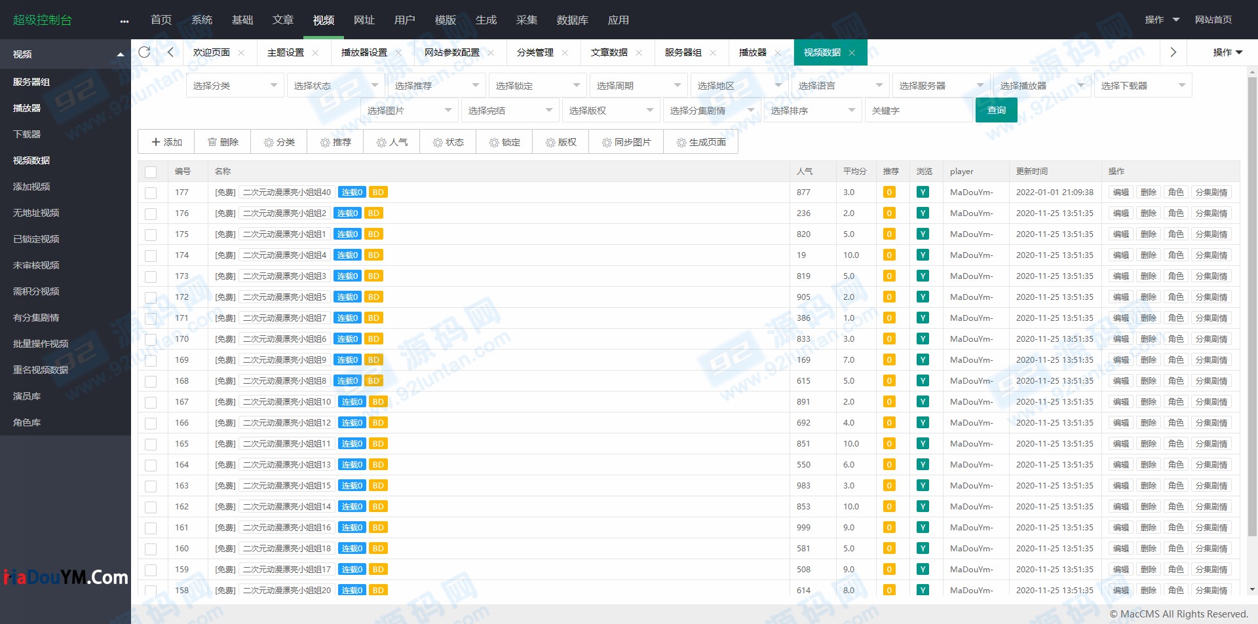Click the 状态 gear toolbar button
Screen dimensions: 1258x624
tap(448, 142)
